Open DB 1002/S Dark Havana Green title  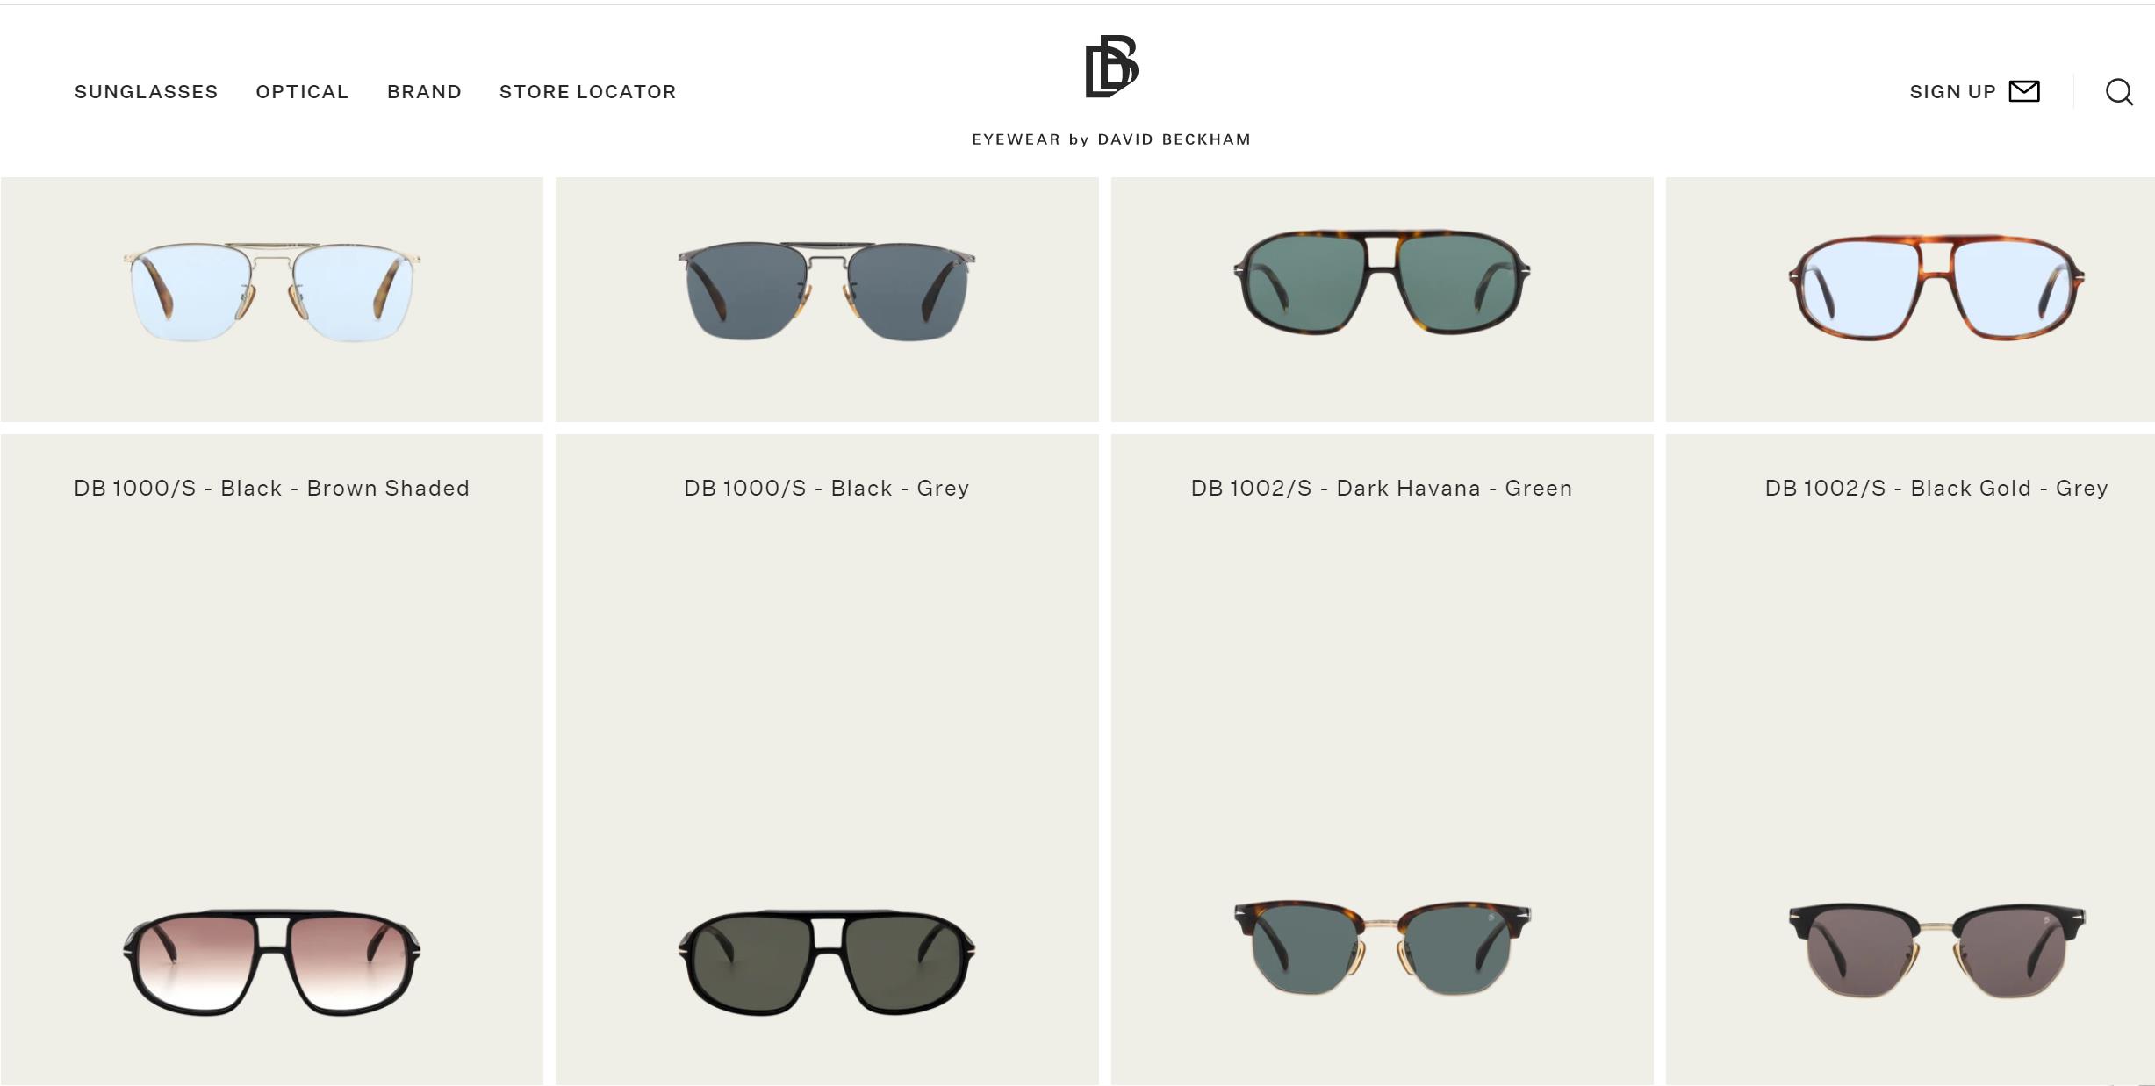click(1382, 489)
